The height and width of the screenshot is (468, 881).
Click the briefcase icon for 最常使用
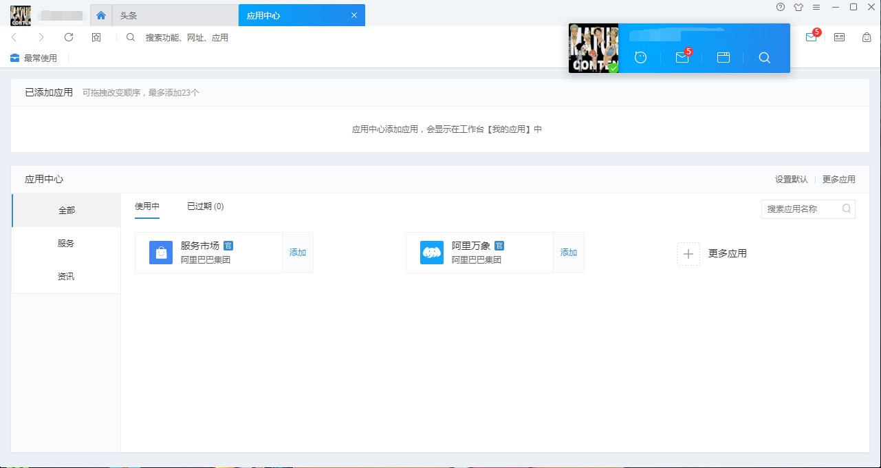(x=15, y=58)
